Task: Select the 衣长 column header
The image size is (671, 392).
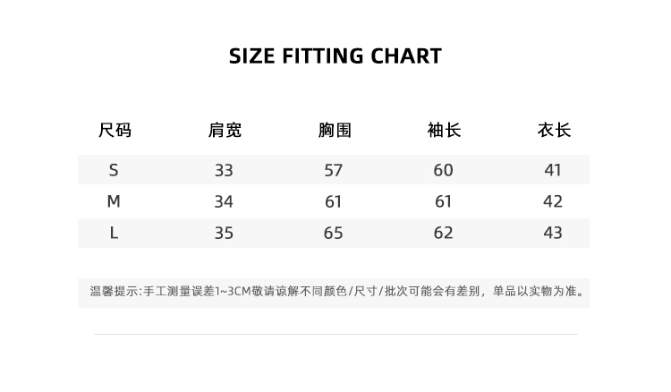Action: point(554,131)
